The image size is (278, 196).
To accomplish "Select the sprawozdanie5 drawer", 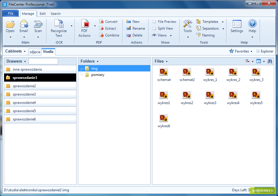I will click(40, 111).
